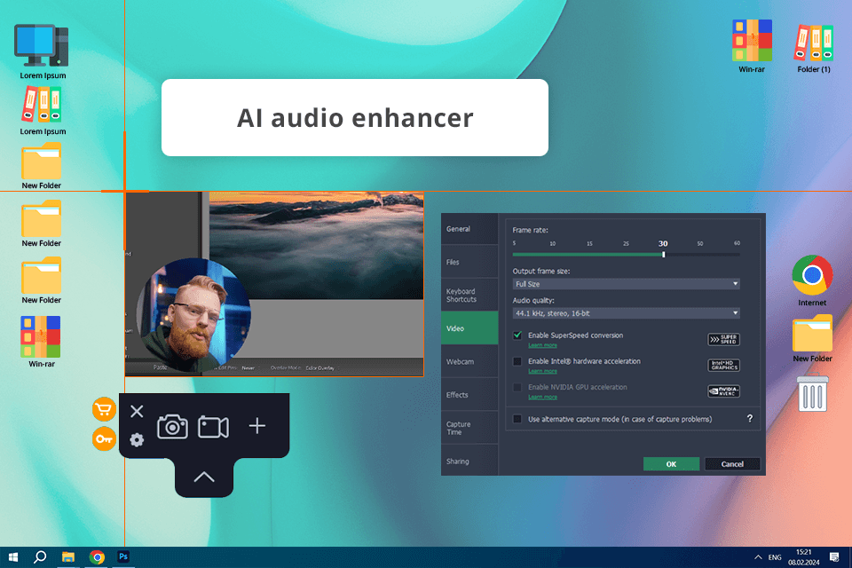852x568 pixels.
Task: Open the Sharing settings tab
Action: (x=469, y=461)
